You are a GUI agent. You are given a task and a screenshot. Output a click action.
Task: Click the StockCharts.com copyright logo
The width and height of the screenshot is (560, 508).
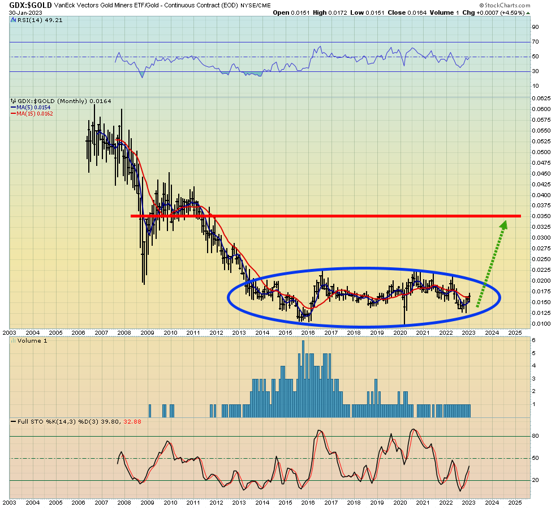[x=505, y=5]
